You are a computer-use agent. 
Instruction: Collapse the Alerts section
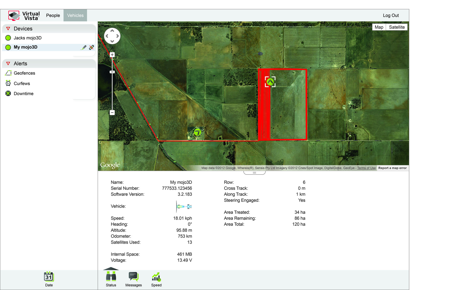[x=8, y=64]
